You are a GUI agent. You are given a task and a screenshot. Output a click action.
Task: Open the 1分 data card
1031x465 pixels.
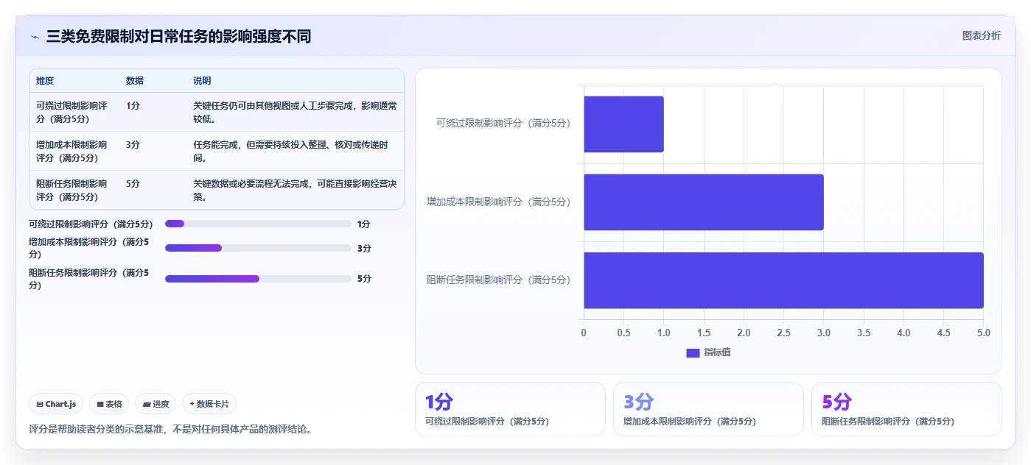[x=510, y=409]
